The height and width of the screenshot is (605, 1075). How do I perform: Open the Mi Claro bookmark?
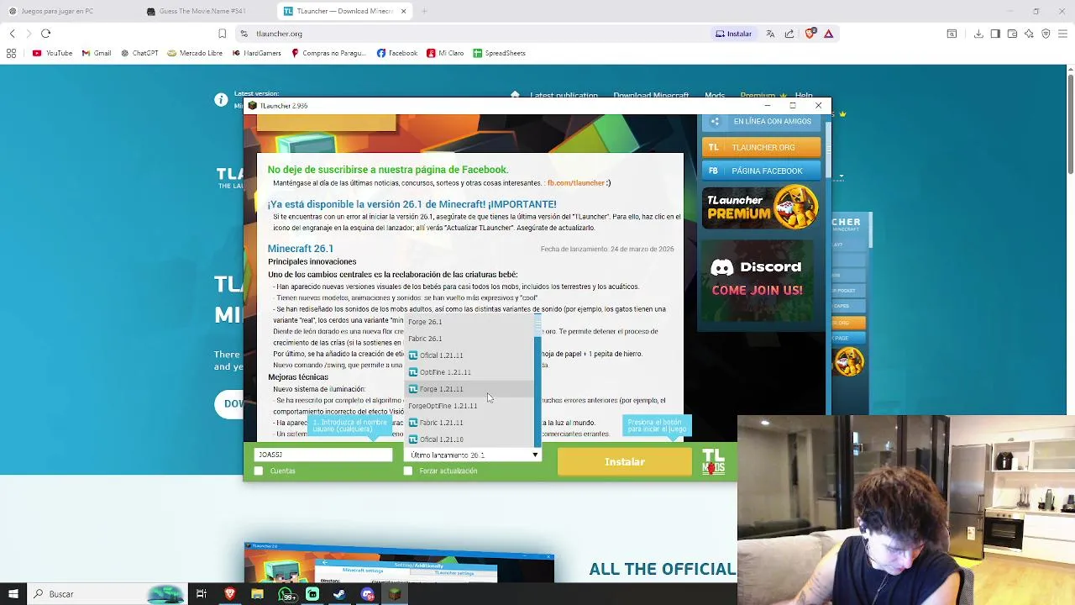click(x=445, y=53)
